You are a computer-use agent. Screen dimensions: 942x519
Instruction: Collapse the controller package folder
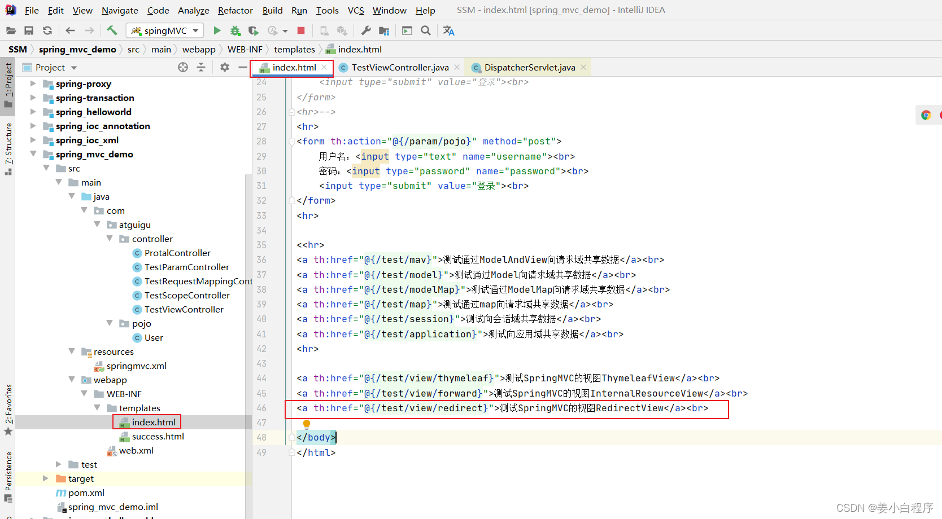point(110,239)
